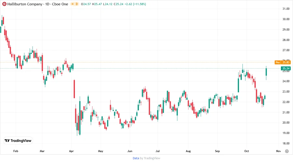Screen dimensions: 293x162
Task: Open the chart settings gear icon
Action: point(287,151)
